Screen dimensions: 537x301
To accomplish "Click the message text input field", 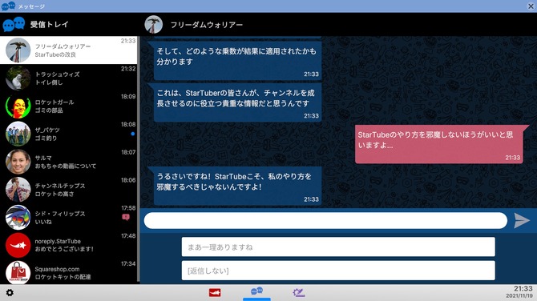I will 325,221.
